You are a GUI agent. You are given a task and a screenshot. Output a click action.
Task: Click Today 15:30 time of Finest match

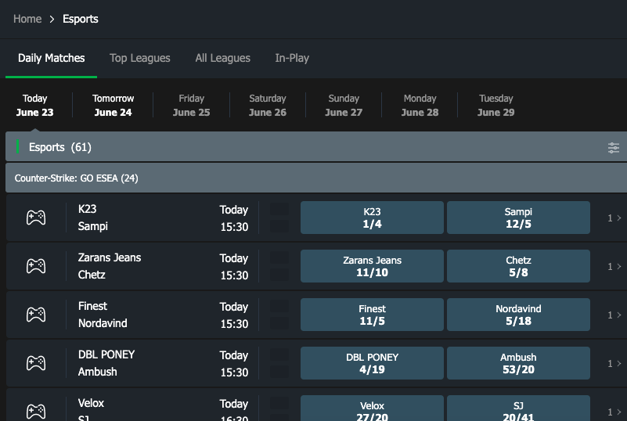[x=234, y=315]
